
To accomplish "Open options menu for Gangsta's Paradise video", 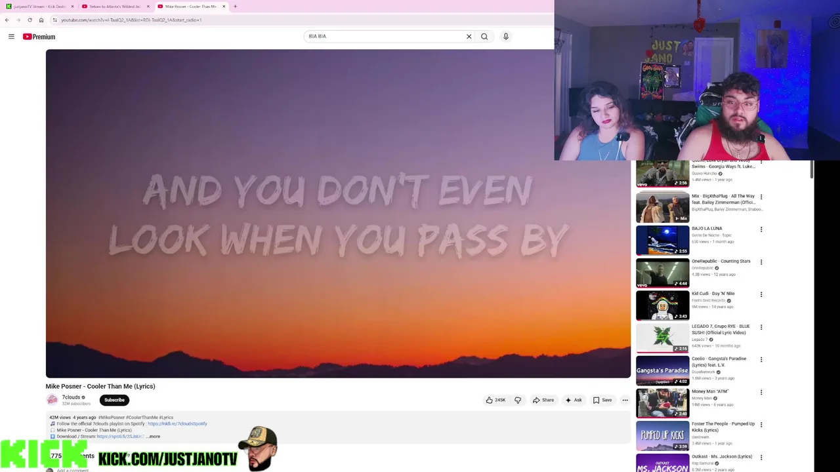I will (761, 360).
